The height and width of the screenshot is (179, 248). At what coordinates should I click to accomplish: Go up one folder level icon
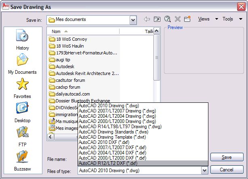(157, 19)
